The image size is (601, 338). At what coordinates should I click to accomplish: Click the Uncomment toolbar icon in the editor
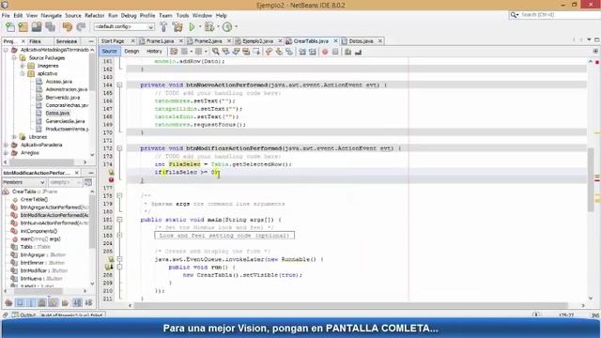359,52
